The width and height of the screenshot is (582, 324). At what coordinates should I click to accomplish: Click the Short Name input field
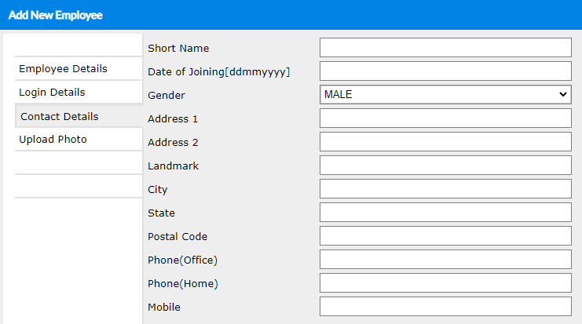pos(445,47)
